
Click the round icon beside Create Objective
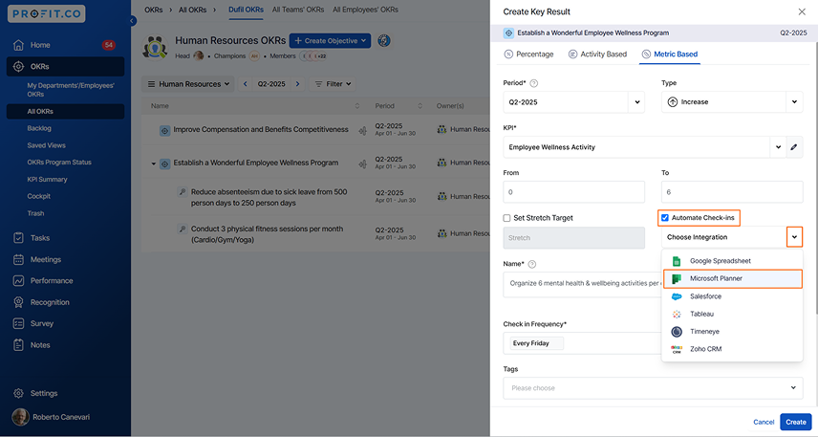[384, 41]
